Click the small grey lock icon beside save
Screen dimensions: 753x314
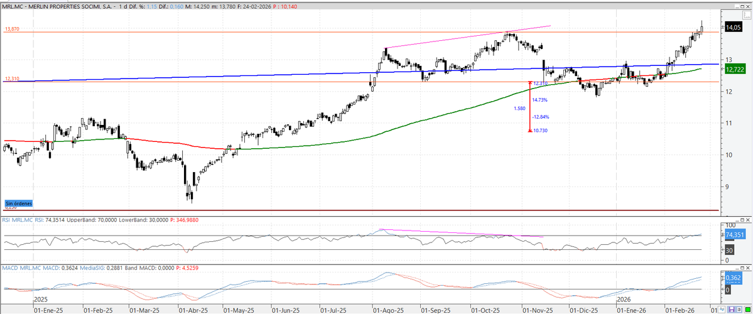(740, 309)
